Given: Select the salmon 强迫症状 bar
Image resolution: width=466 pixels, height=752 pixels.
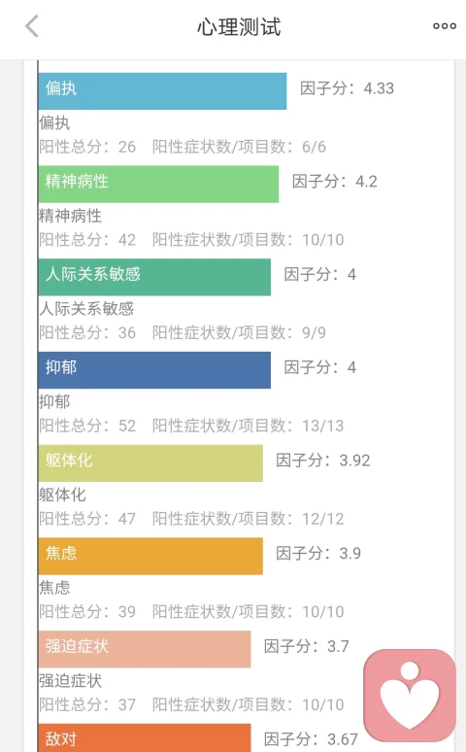Looking at the screenshot, I should coord(145,649).
